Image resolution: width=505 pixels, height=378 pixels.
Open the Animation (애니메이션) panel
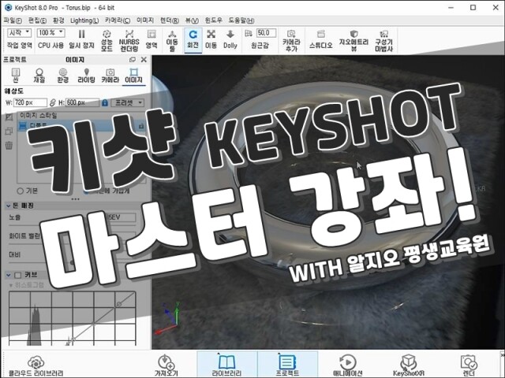click(346, 365)
